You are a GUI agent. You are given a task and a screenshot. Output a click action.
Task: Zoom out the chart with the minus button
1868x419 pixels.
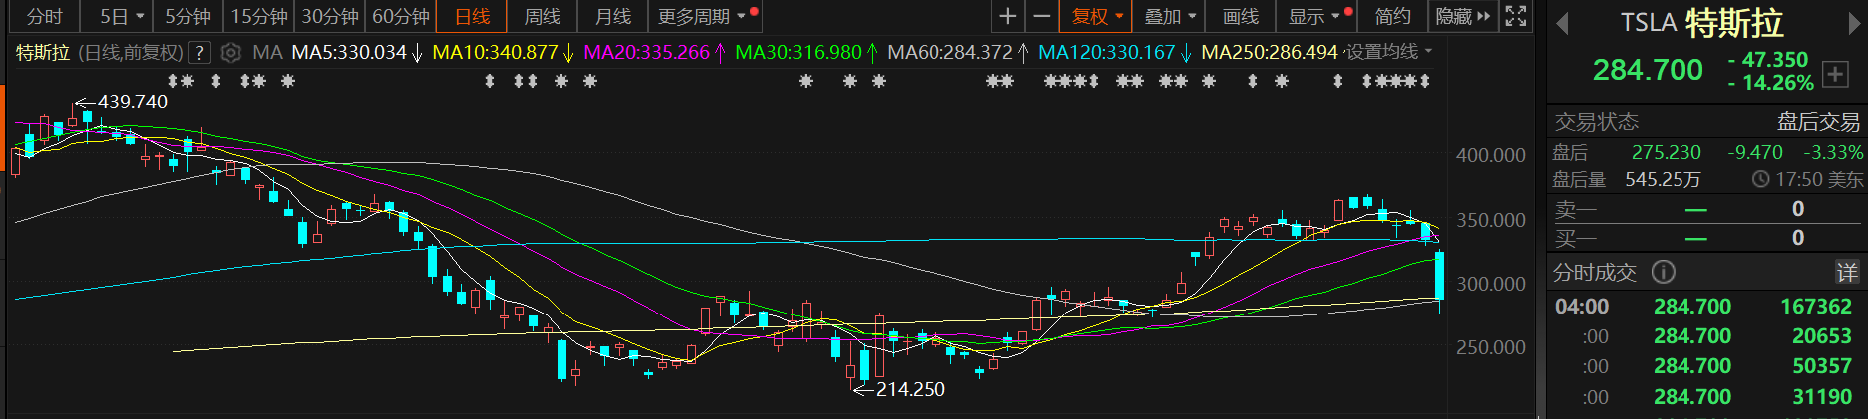tap(1041, 16)
